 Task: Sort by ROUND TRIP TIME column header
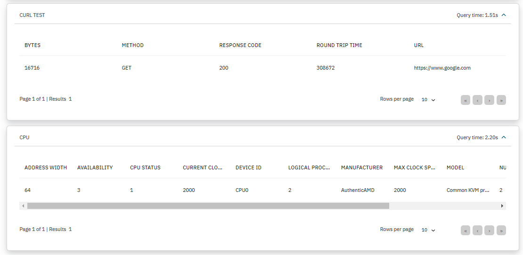339,45
